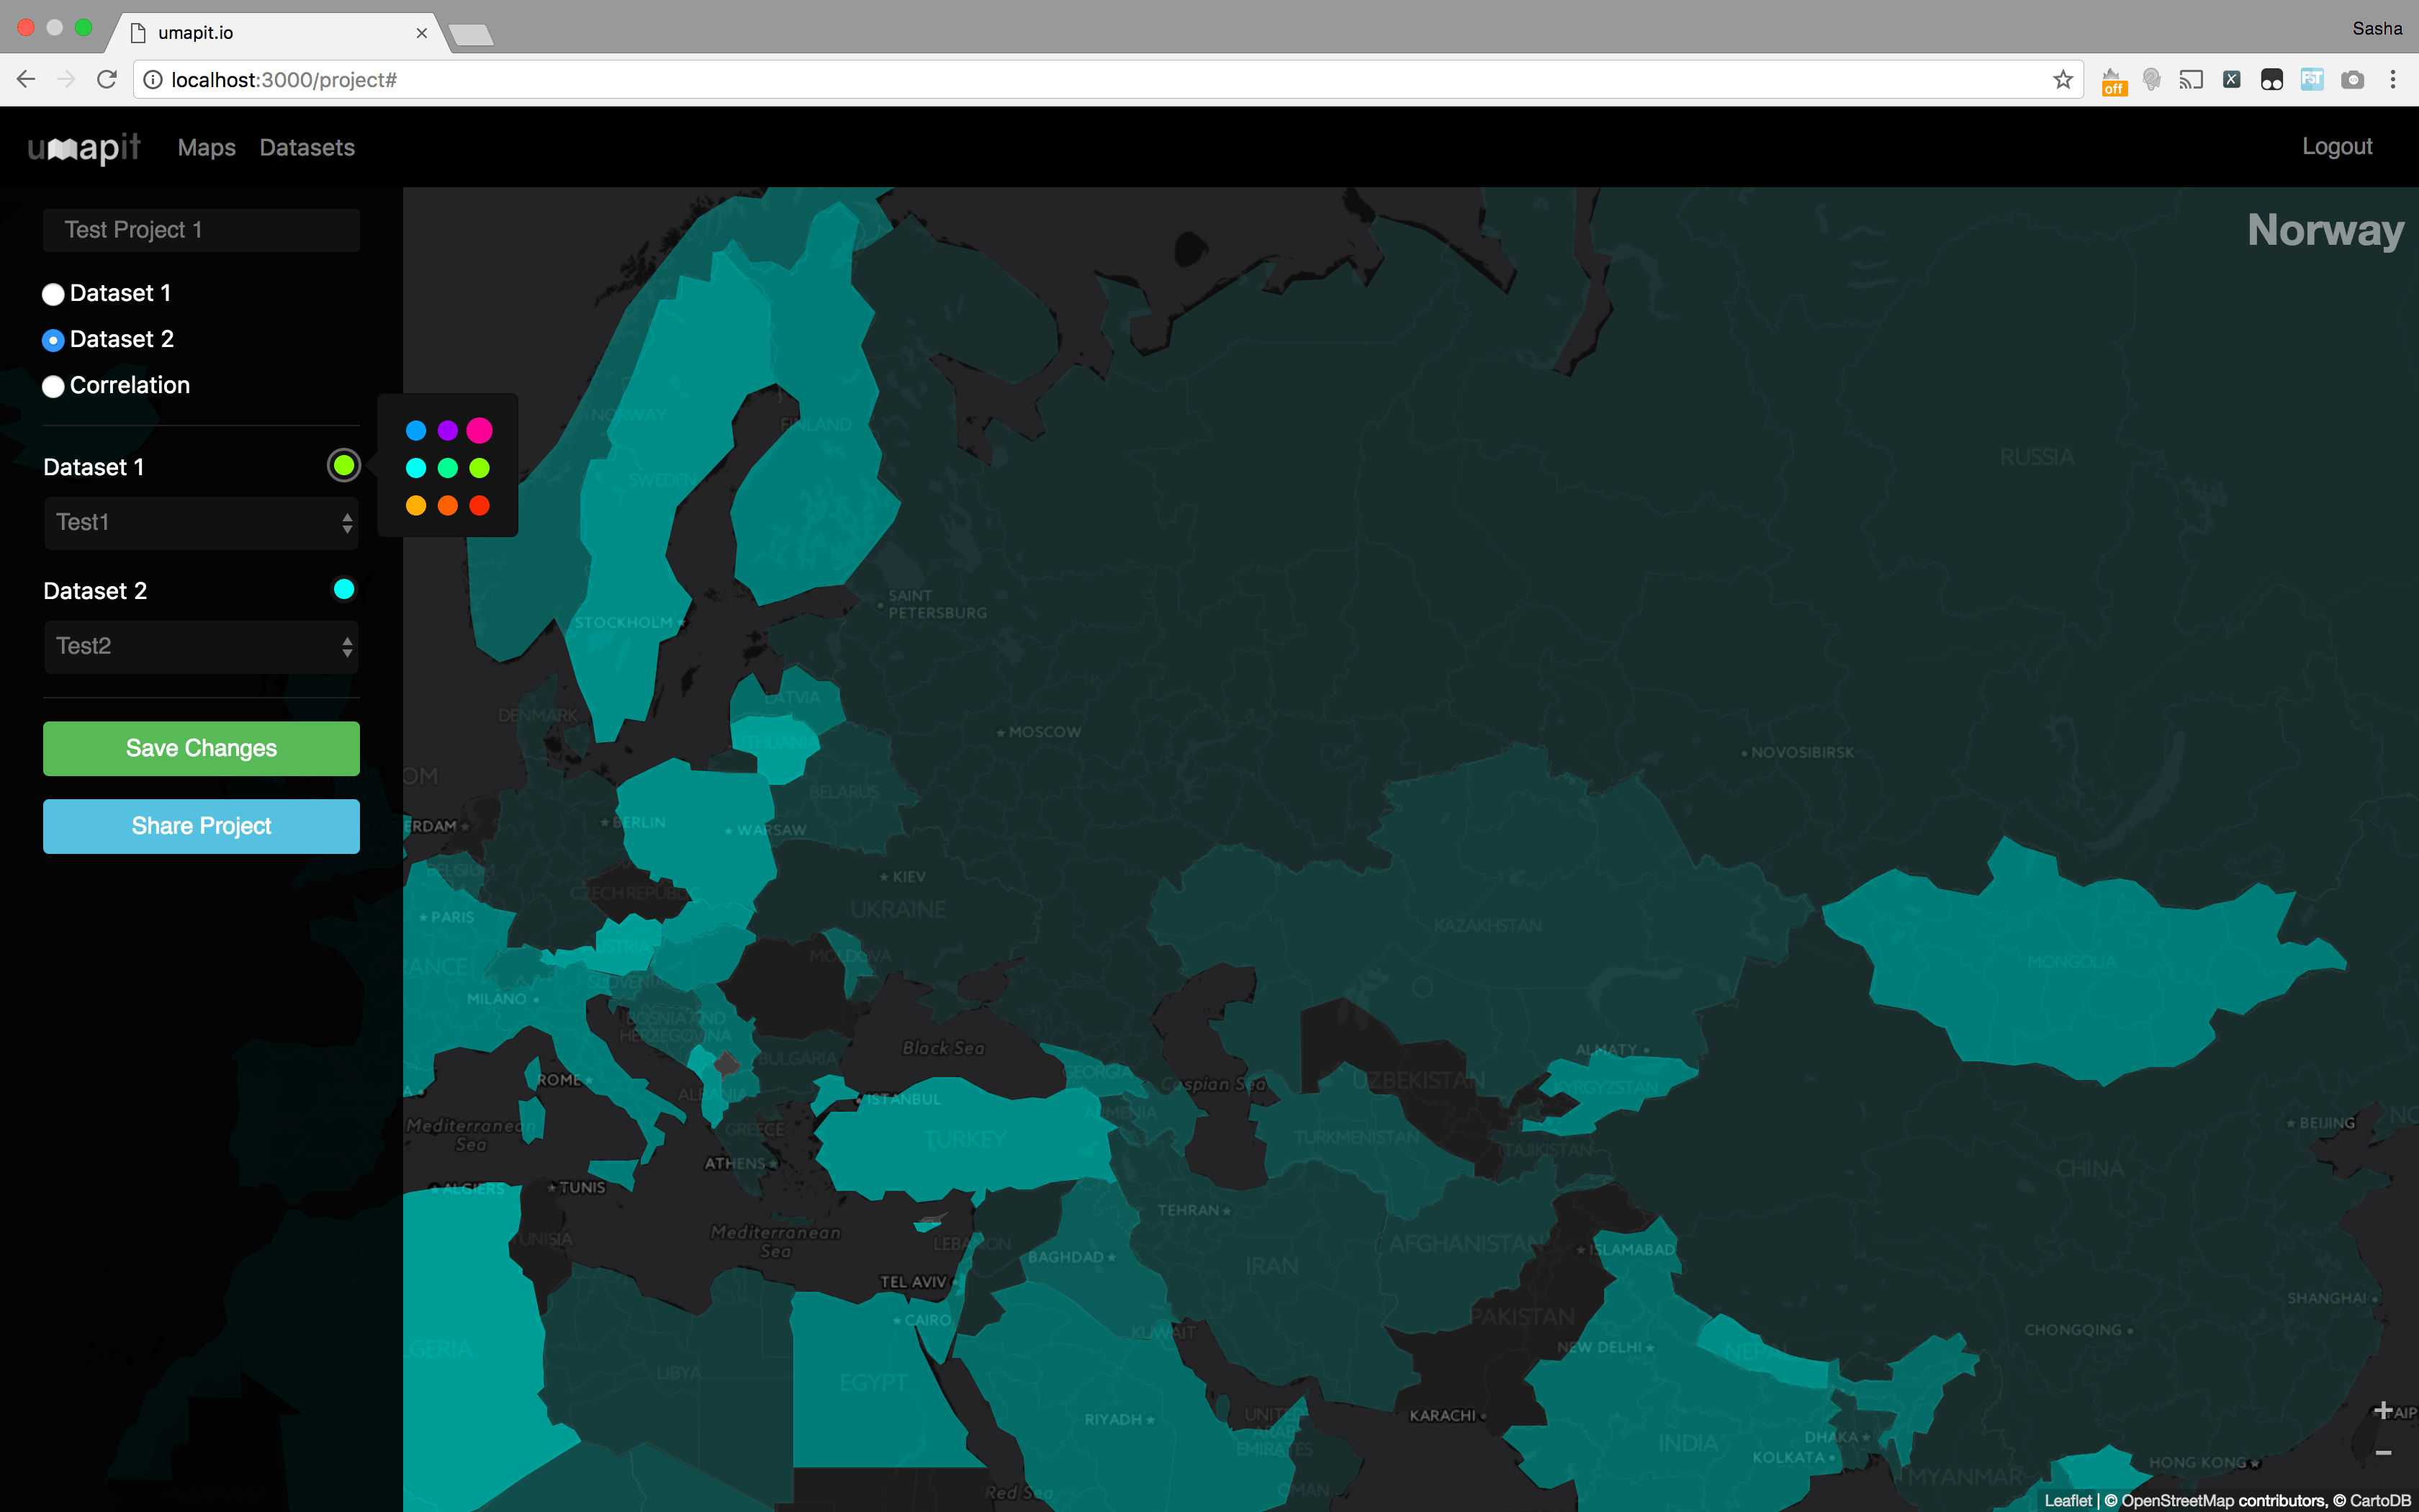
Task: Click the umapit logo
Action: 84,148
